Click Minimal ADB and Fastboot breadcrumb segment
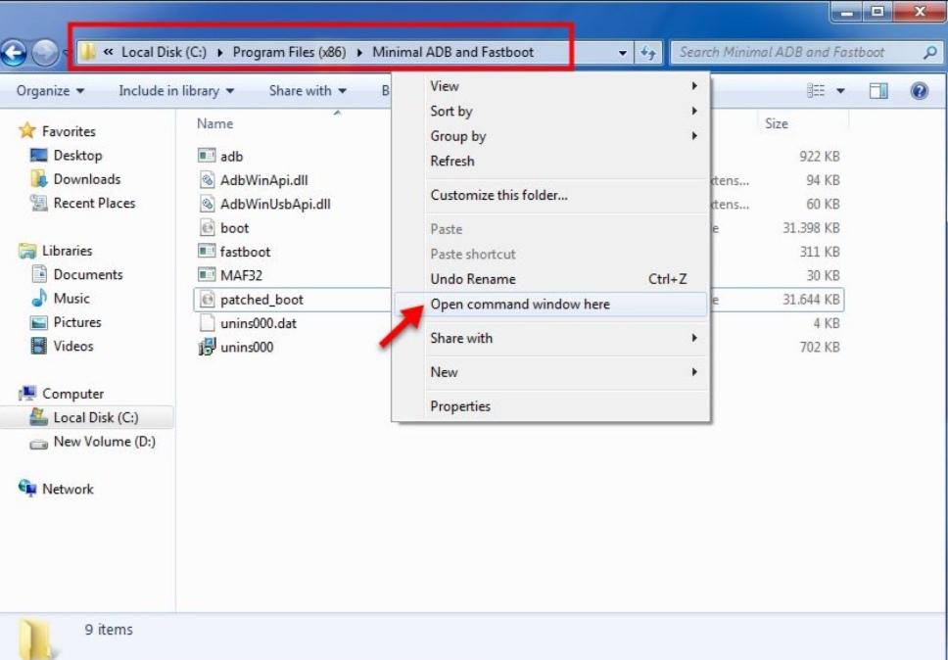Screen dimensions: 948x660 coord(452,53)
